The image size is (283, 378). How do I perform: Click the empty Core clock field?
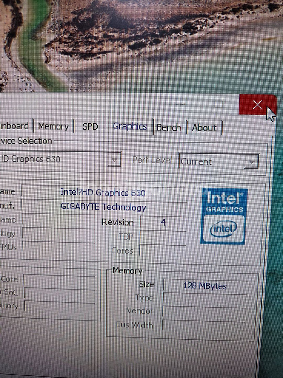coord(60,280)
